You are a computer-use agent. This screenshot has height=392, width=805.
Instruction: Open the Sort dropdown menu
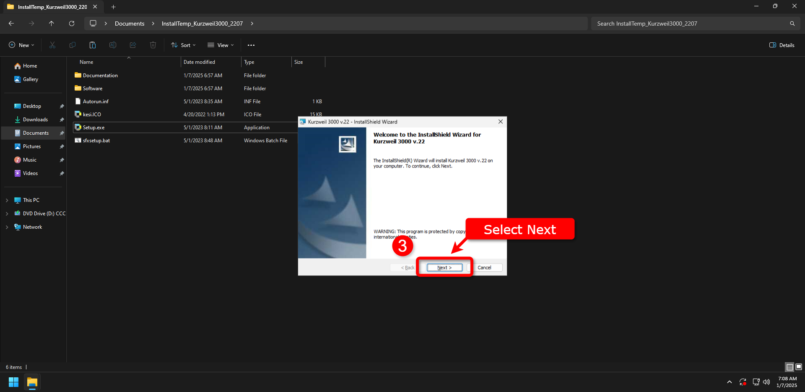[184, 45]
